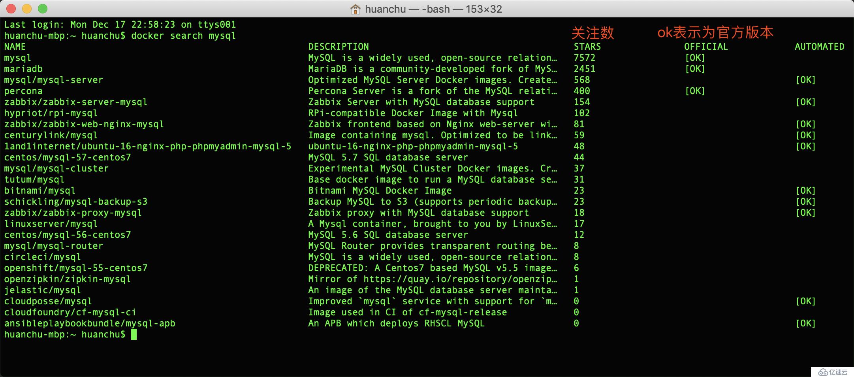Image resolution: width=854 pixels, height=377 pixels.
Task: Click AUTOMATED [OK] for bitnami/mysql
Action: pyautogui.click(x=806, y=190)
